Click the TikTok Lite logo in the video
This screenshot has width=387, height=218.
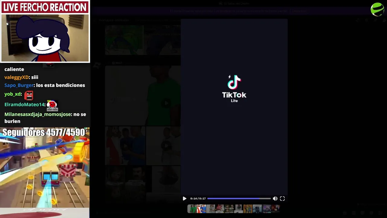(234, 88)
